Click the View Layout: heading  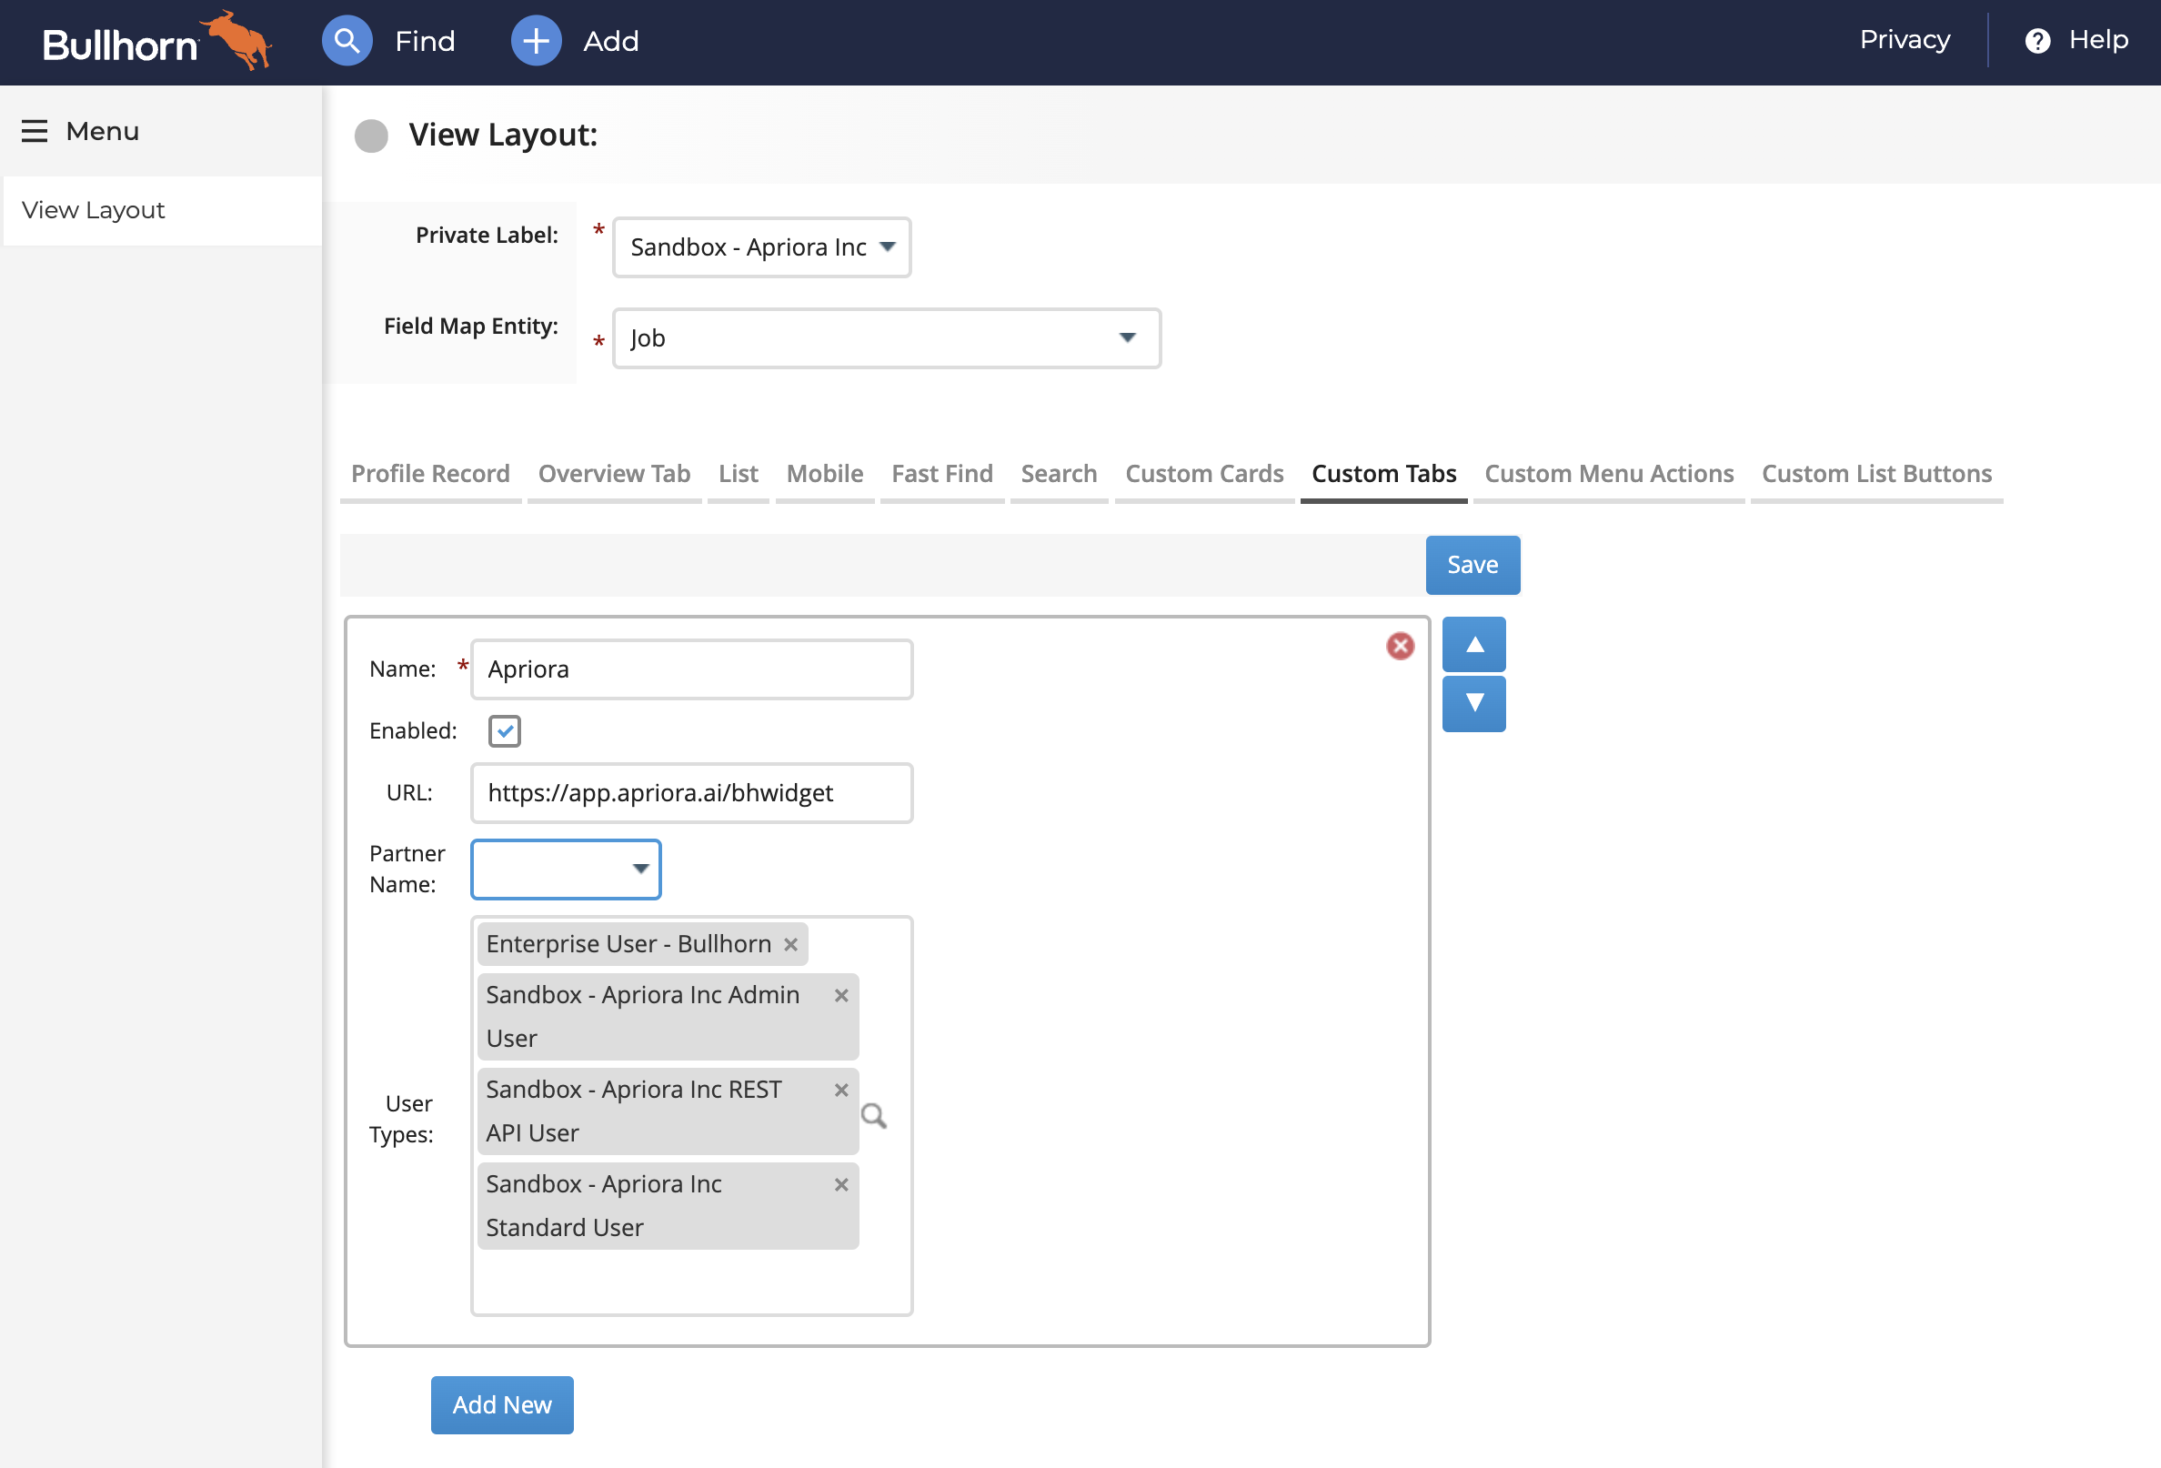pos(503,136)
